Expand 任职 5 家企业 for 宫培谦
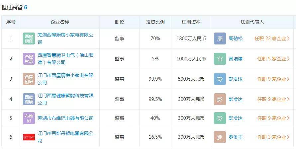Viewport: 296px width, 150px height. [x=273, y=59]
